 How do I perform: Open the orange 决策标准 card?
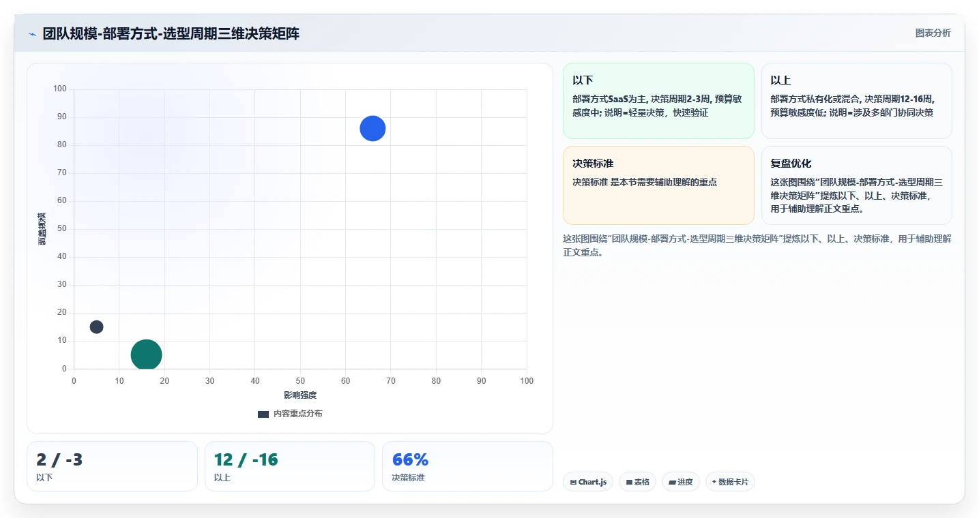[658, 185]
